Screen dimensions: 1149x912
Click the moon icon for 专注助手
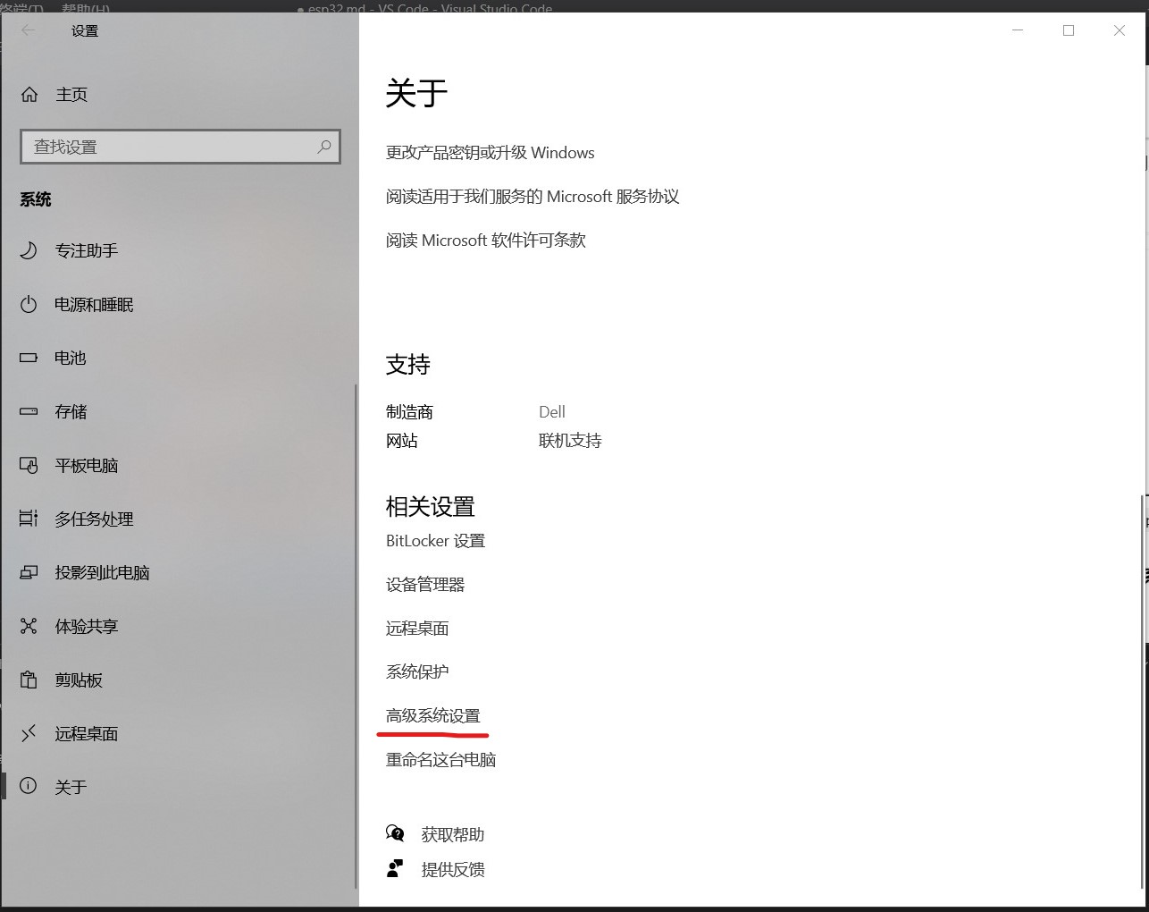point(29,250)
